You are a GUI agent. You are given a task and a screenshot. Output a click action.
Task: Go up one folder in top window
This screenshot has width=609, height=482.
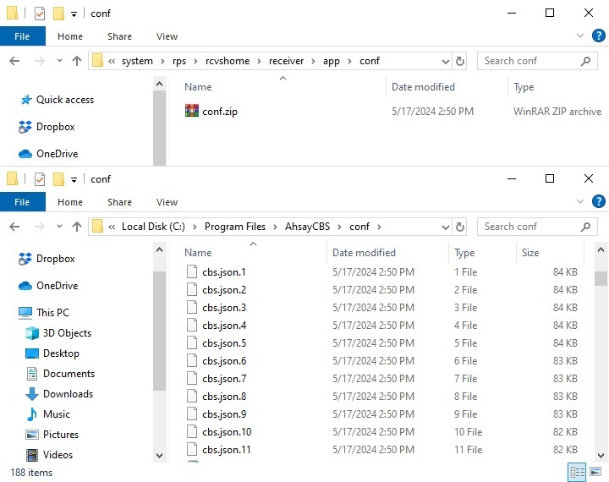pos(77,61)
